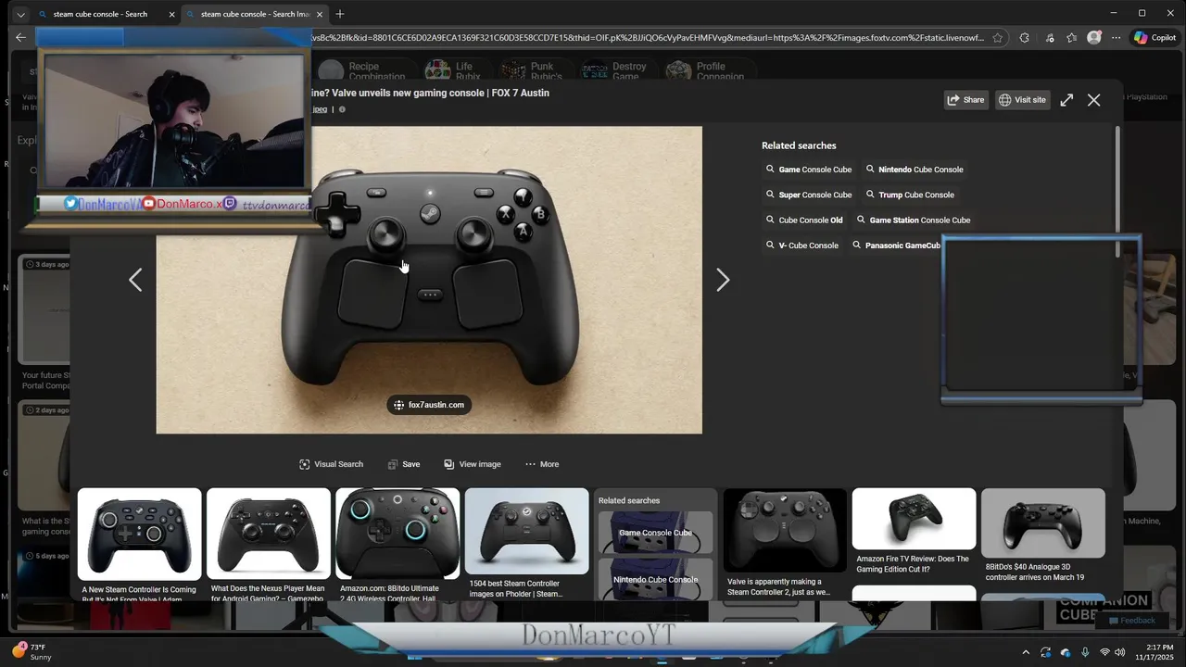Image resolution: width=1186 pixels, height=667 pixels.
Task: Open 'A New Steam Controller Is Coming' thumbnail
Action: pos(139,534)
